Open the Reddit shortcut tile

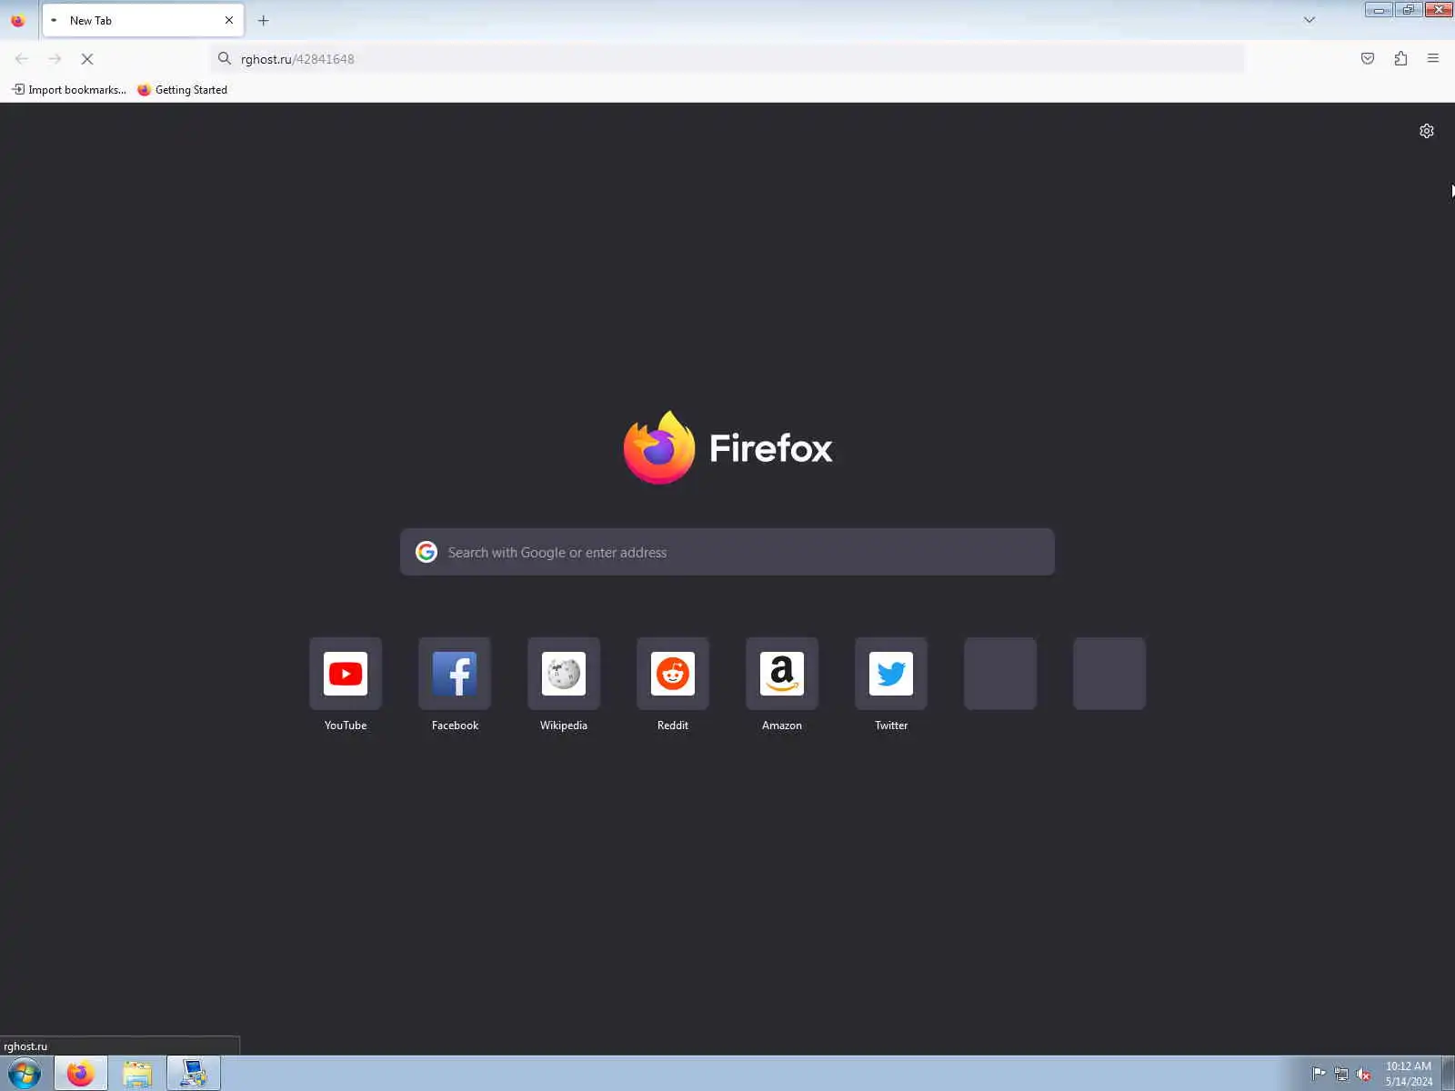coord(673,674)
